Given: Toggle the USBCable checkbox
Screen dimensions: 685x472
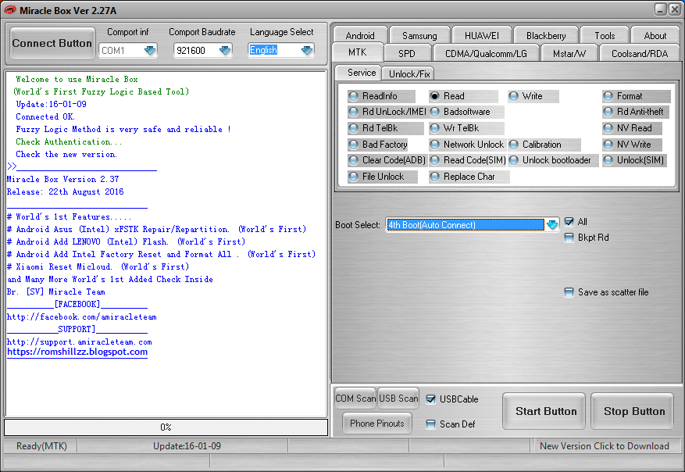Looking at the screenshot, I should [430, 399].
